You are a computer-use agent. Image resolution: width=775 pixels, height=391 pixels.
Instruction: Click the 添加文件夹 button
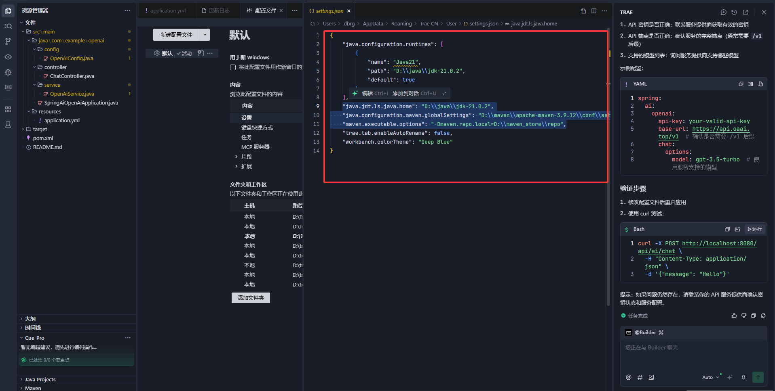[x=251, y=298]
